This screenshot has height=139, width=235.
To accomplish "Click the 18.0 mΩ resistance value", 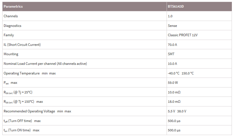I will (174, 102).
